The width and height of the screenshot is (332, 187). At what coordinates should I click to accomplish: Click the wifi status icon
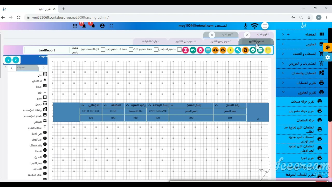pyautogui.click(x=255, y=26)
